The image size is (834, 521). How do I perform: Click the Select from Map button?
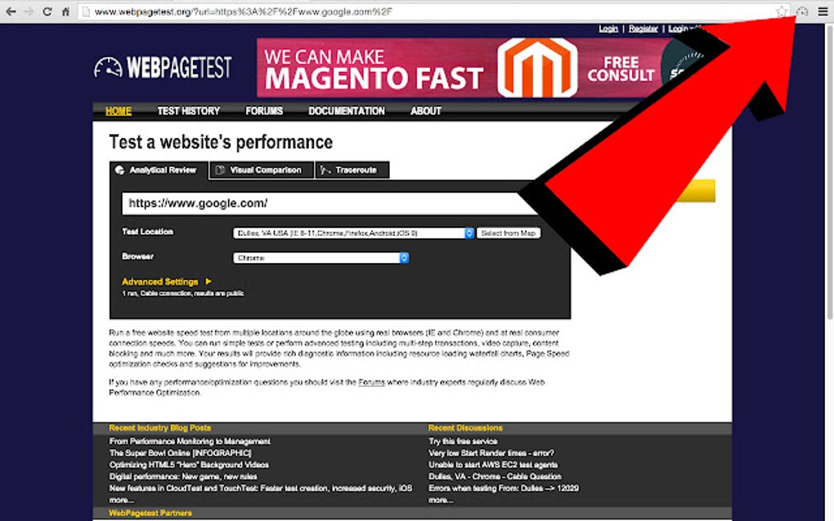click(508, 233)
